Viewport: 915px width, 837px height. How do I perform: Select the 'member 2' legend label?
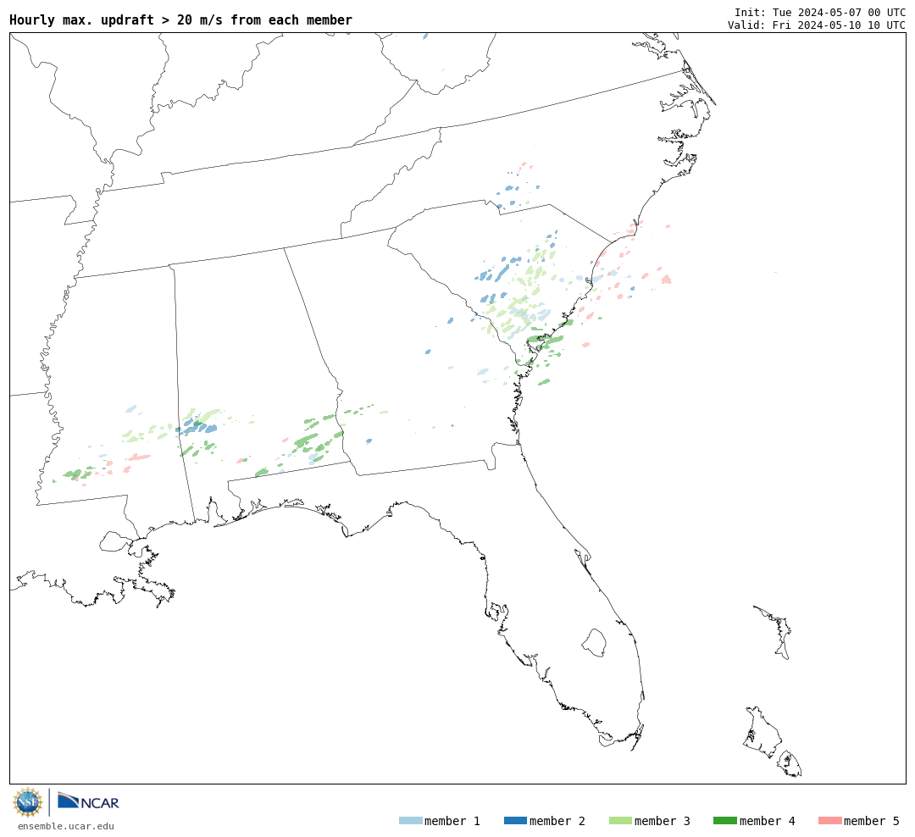[x=557, y=821]
